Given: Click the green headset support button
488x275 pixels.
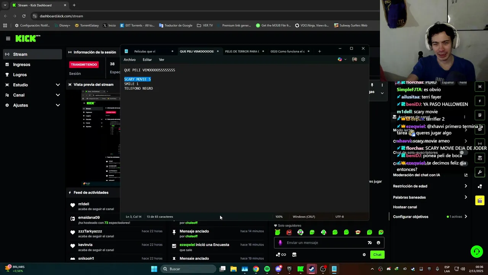Looking at the screenshot, I should pos(477,251).
